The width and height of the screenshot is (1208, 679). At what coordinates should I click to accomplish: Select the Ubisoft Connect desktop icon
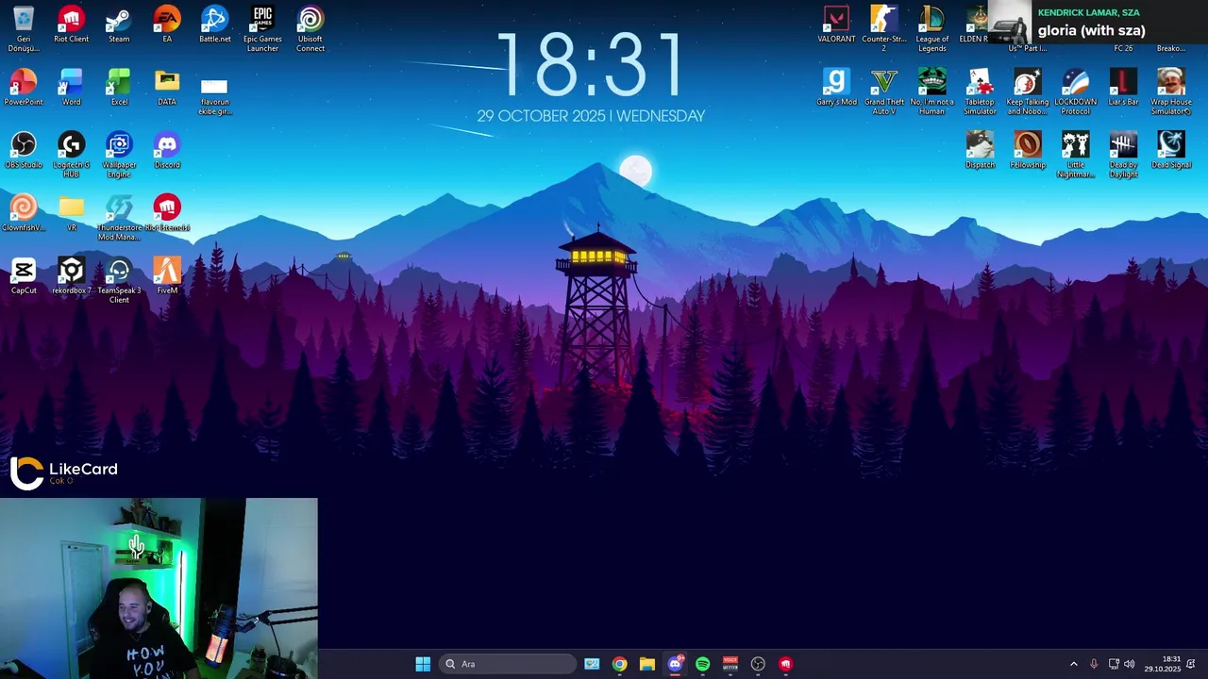310,28
